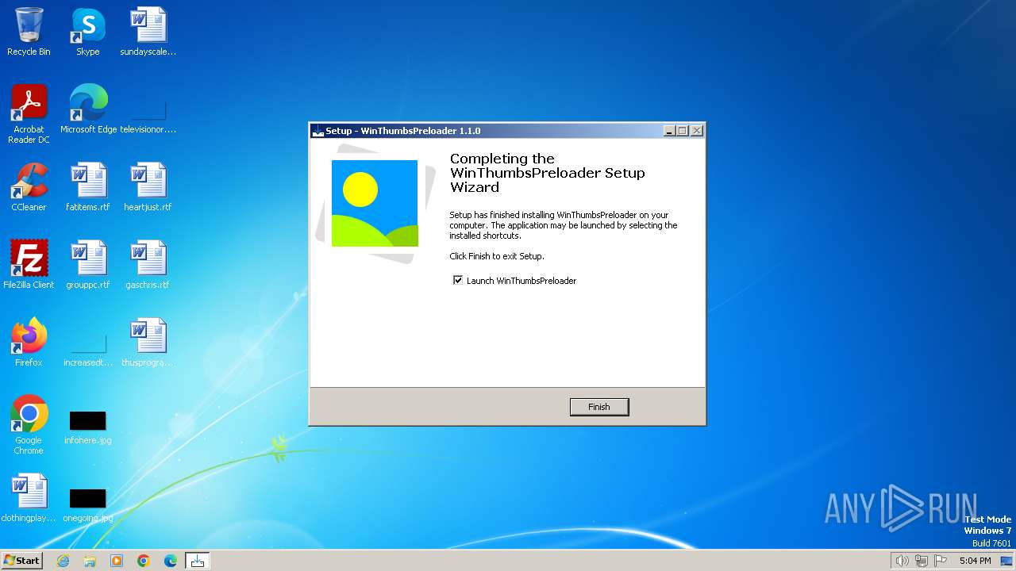Open the Internet Explorer taskbar icon
The height and width of the screenshot is (571, 1016).
point(63,561)
